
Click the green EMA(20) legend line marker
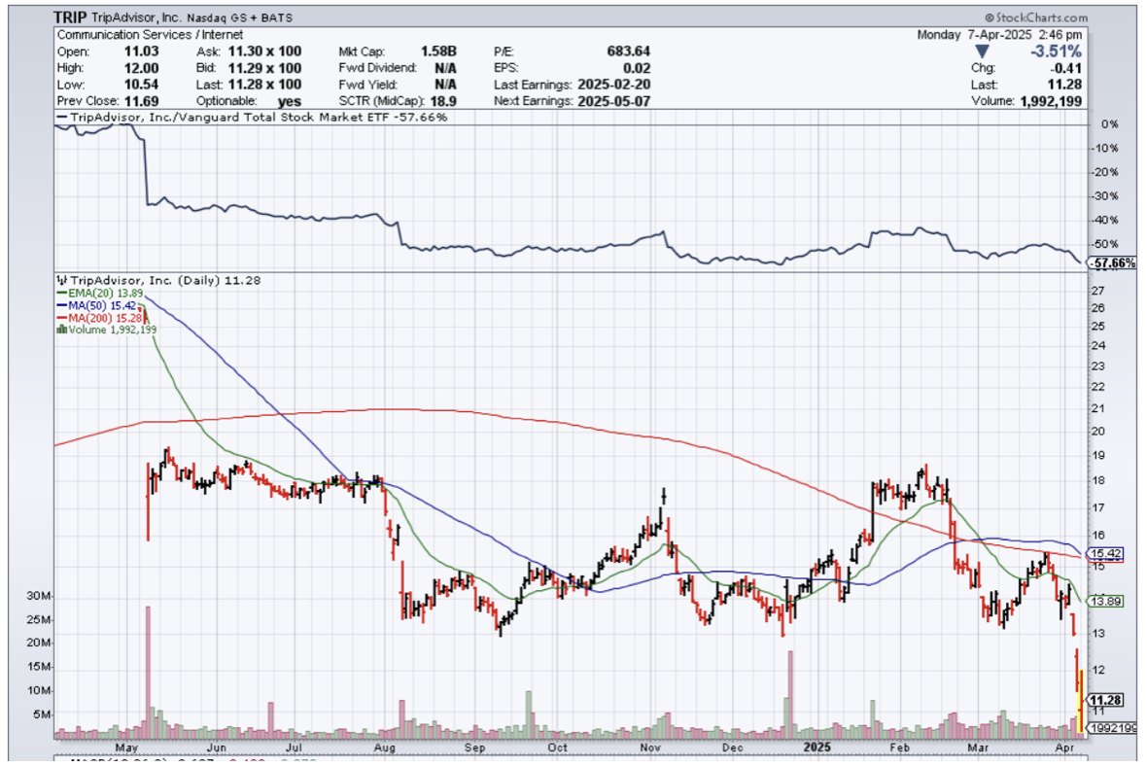point(62,293)
